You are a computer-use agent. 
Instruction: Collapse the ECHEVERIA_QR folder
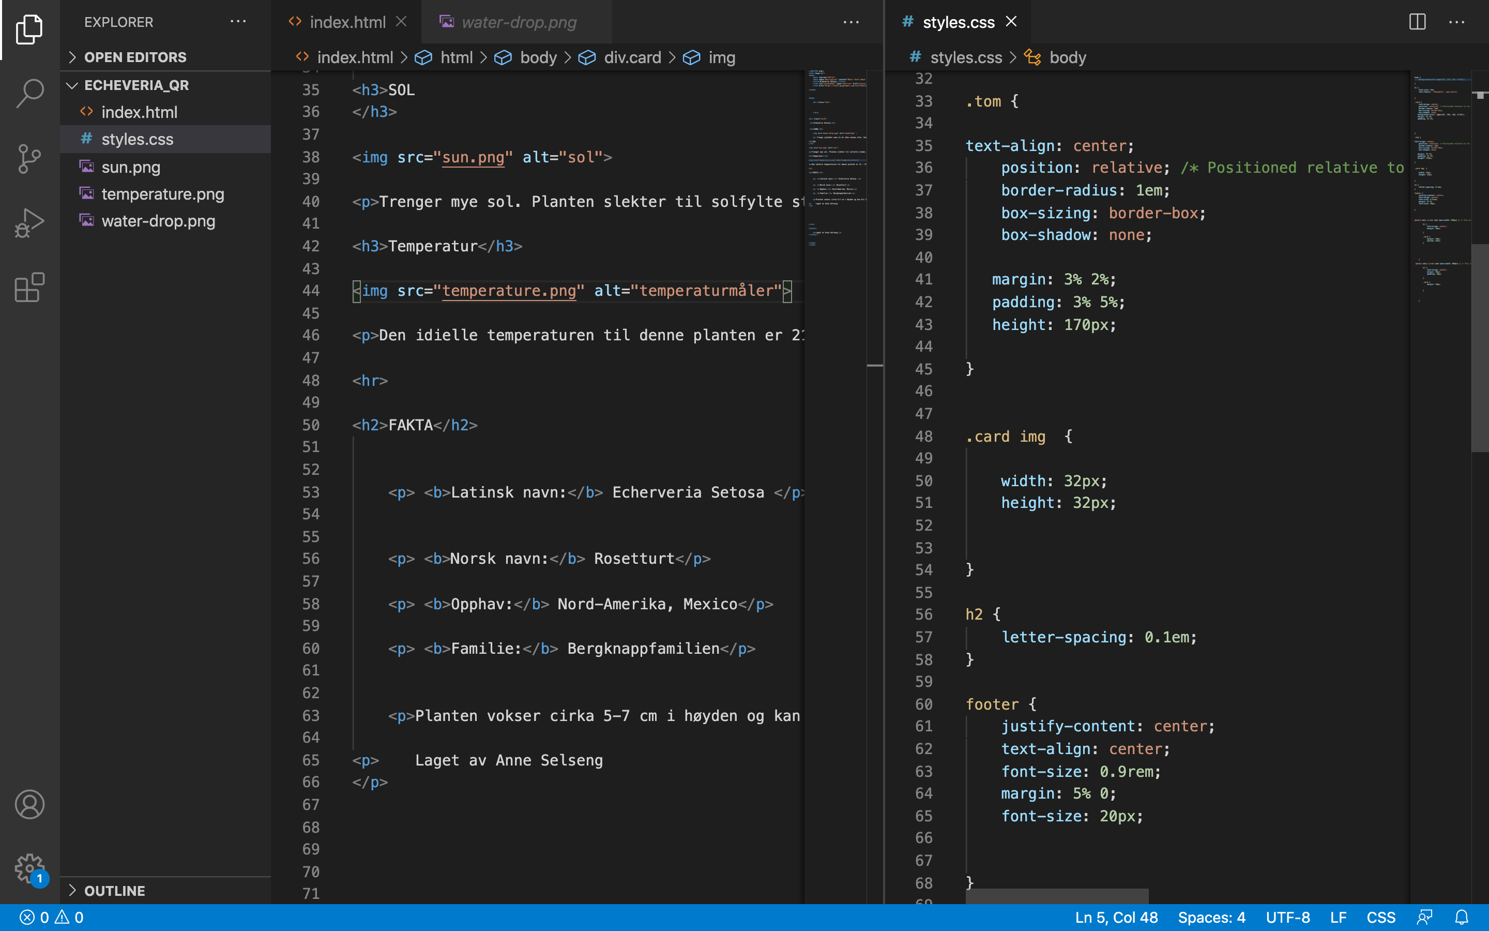136,85
